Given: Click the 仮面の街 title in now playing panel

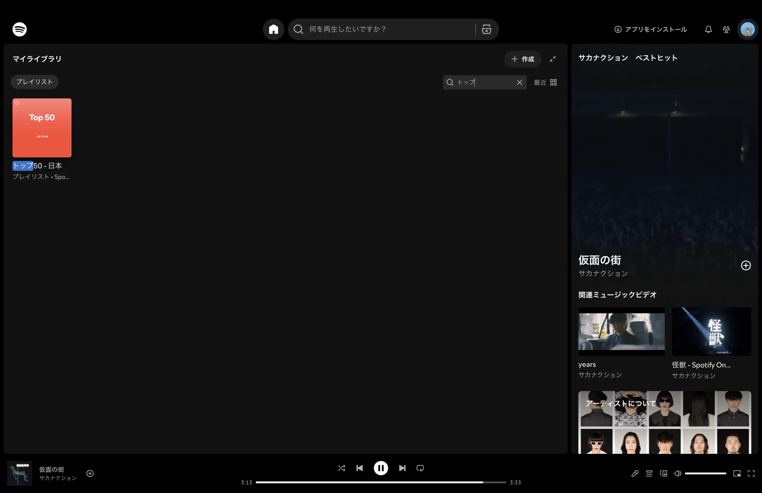Looking at the screenshot, I should [599, 260].
